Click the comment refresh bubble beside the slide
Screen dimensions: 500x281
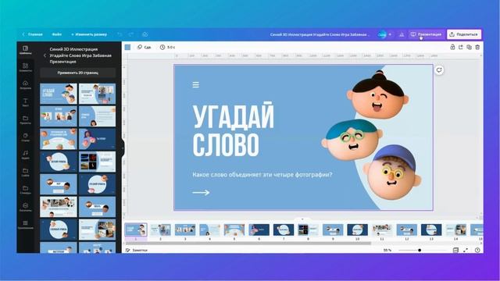[439, 70]
